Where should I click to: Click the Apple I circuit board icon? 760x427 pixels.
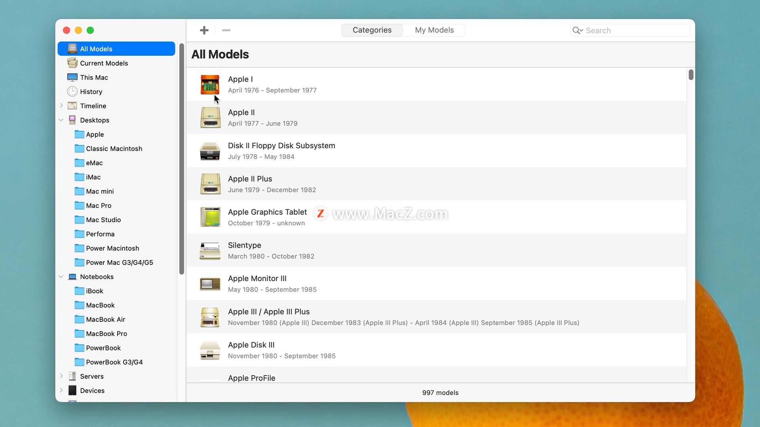click(x=210, y=85)
